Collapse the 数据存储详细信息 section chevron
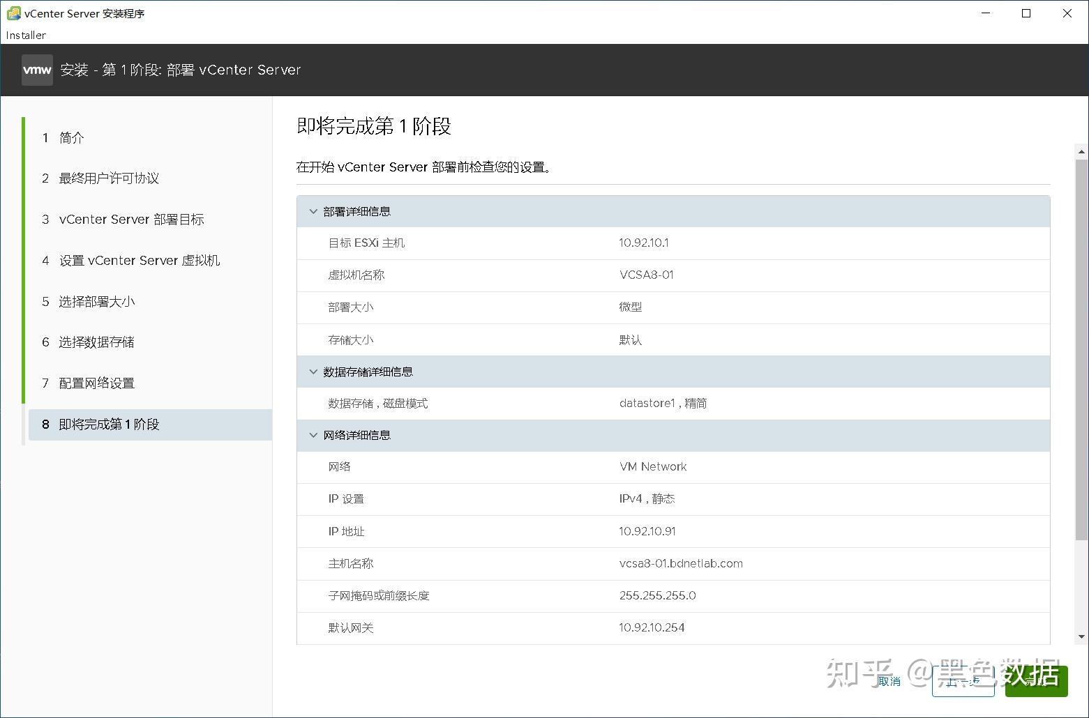Image resolution: width=1089 pixels, height=718 pixels. tap(313, 371)
